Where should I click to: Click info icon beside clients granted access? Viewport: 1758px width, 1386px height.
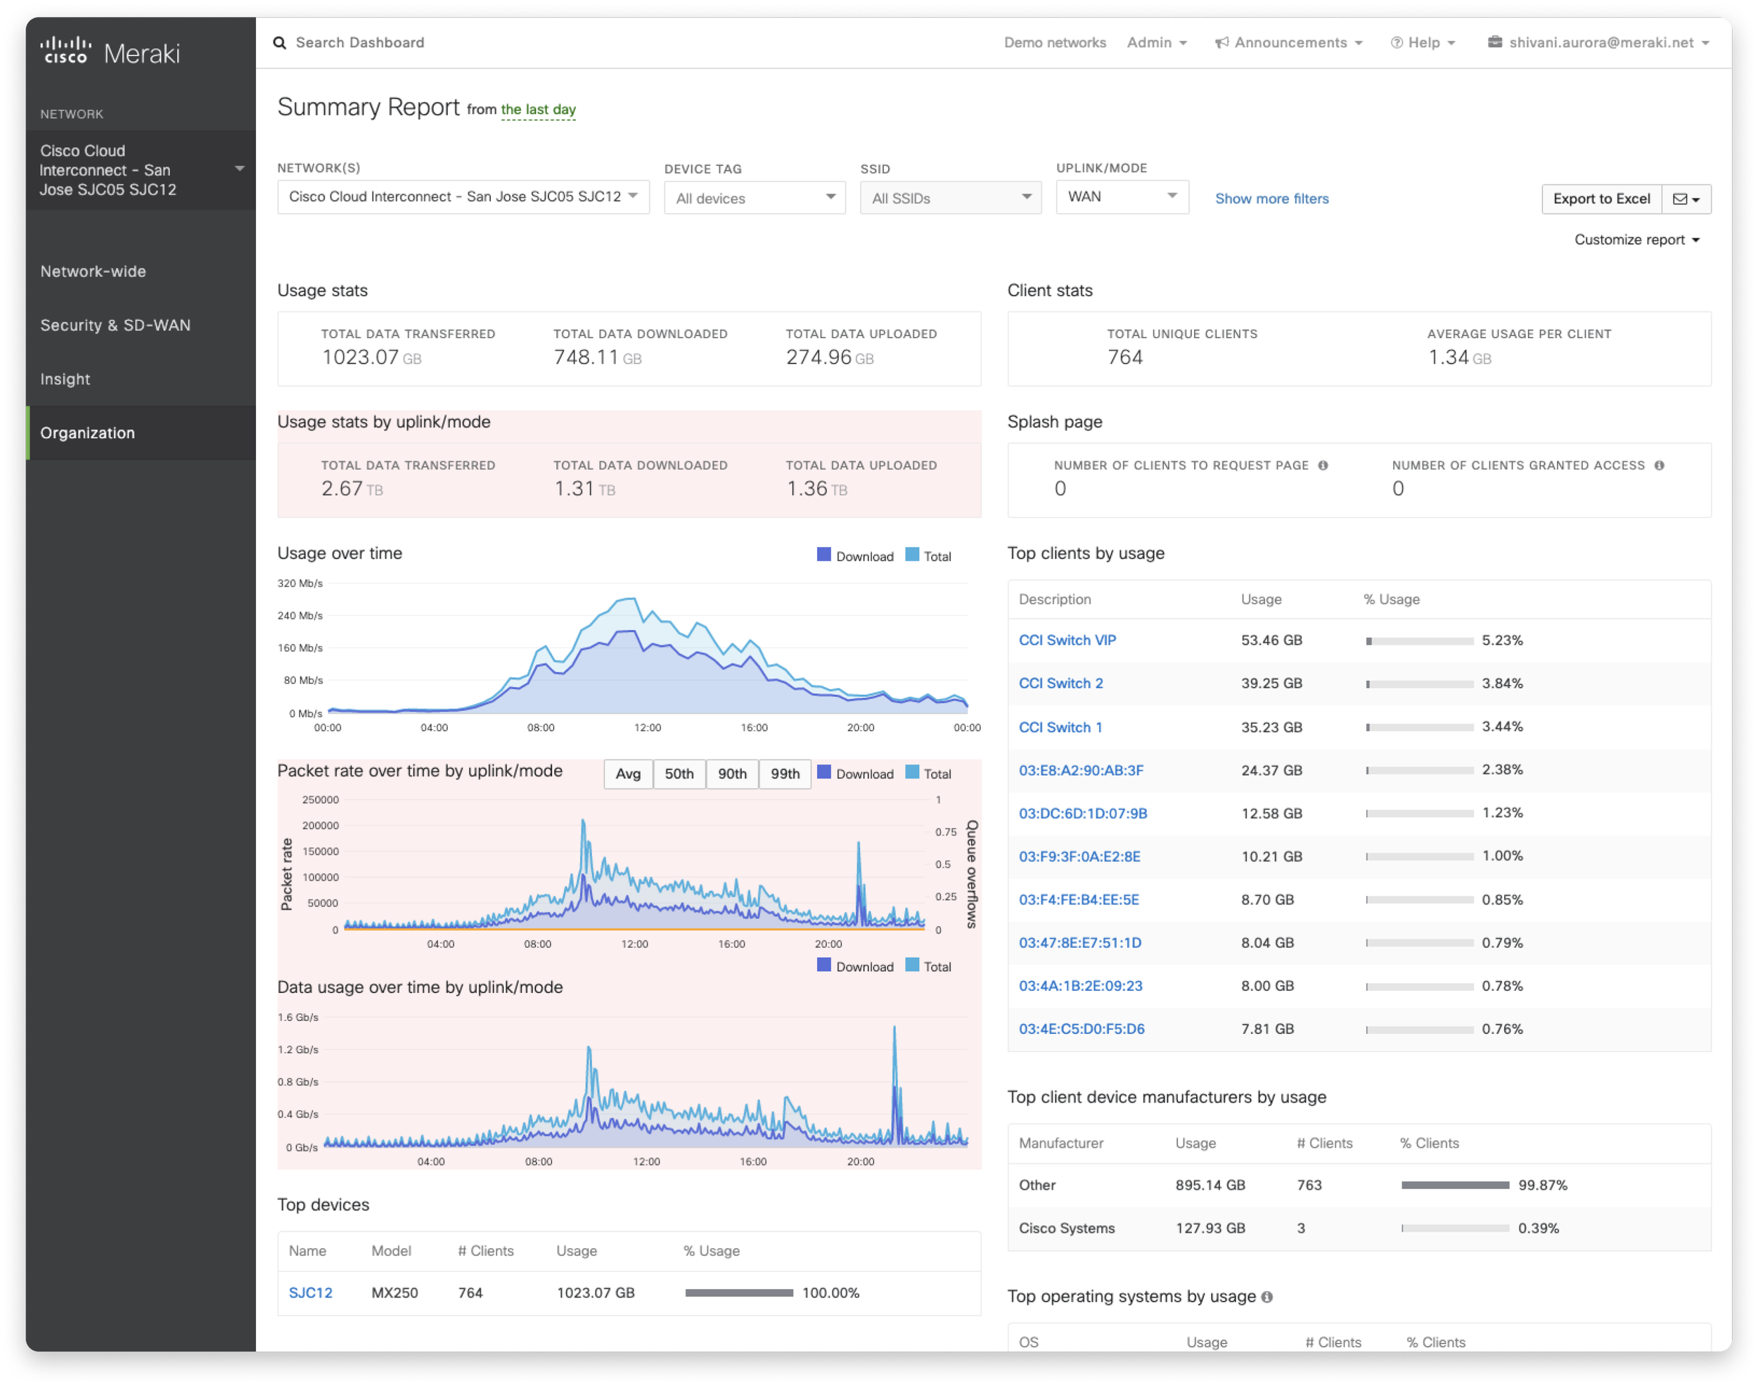coord(1659,466)
